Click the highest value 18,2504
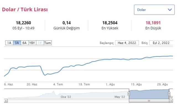This screenshot has width=177, height=105. pos(110,23)
